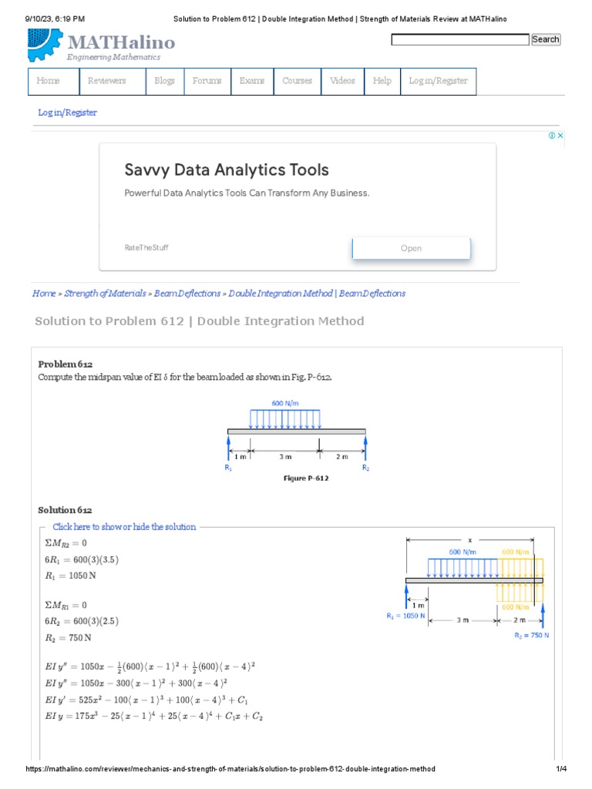Click the Figure P-612 beam diagram
This screenshot has height=789, width=592.
pos(297,438)
